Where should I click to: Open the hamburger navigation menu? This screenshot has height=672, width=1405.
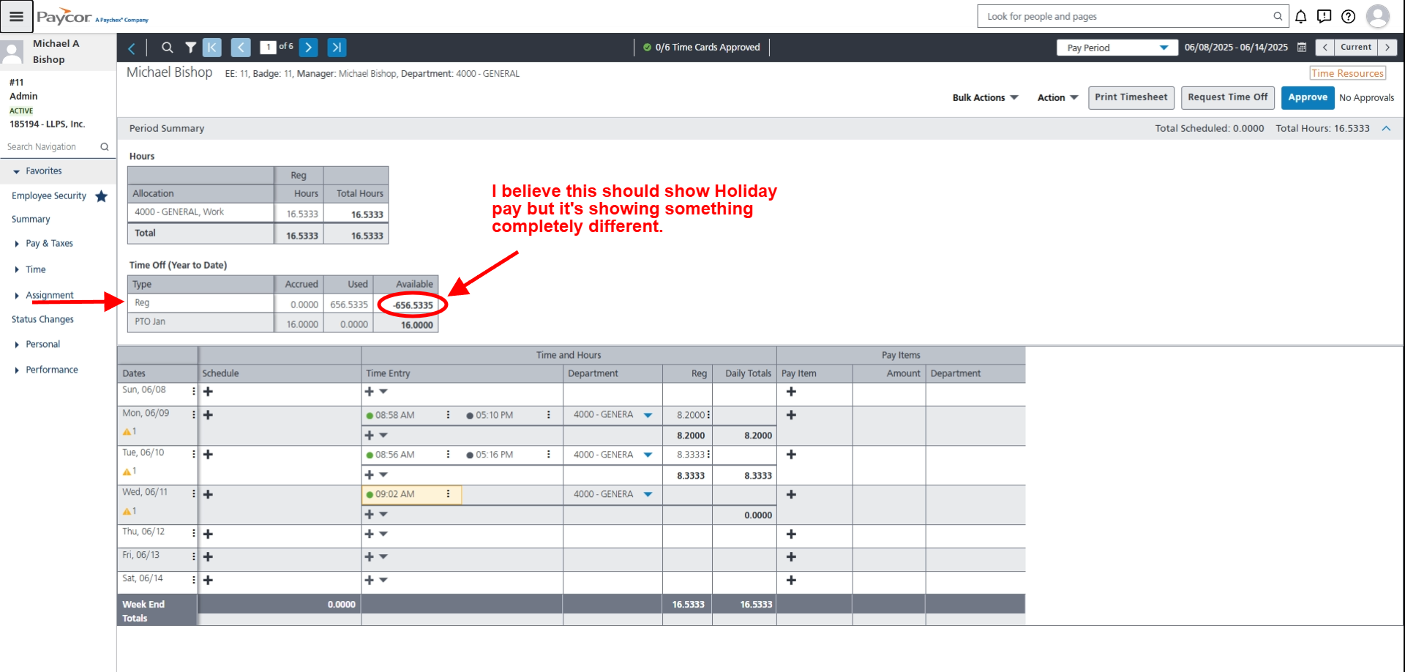tap(16, 16)
